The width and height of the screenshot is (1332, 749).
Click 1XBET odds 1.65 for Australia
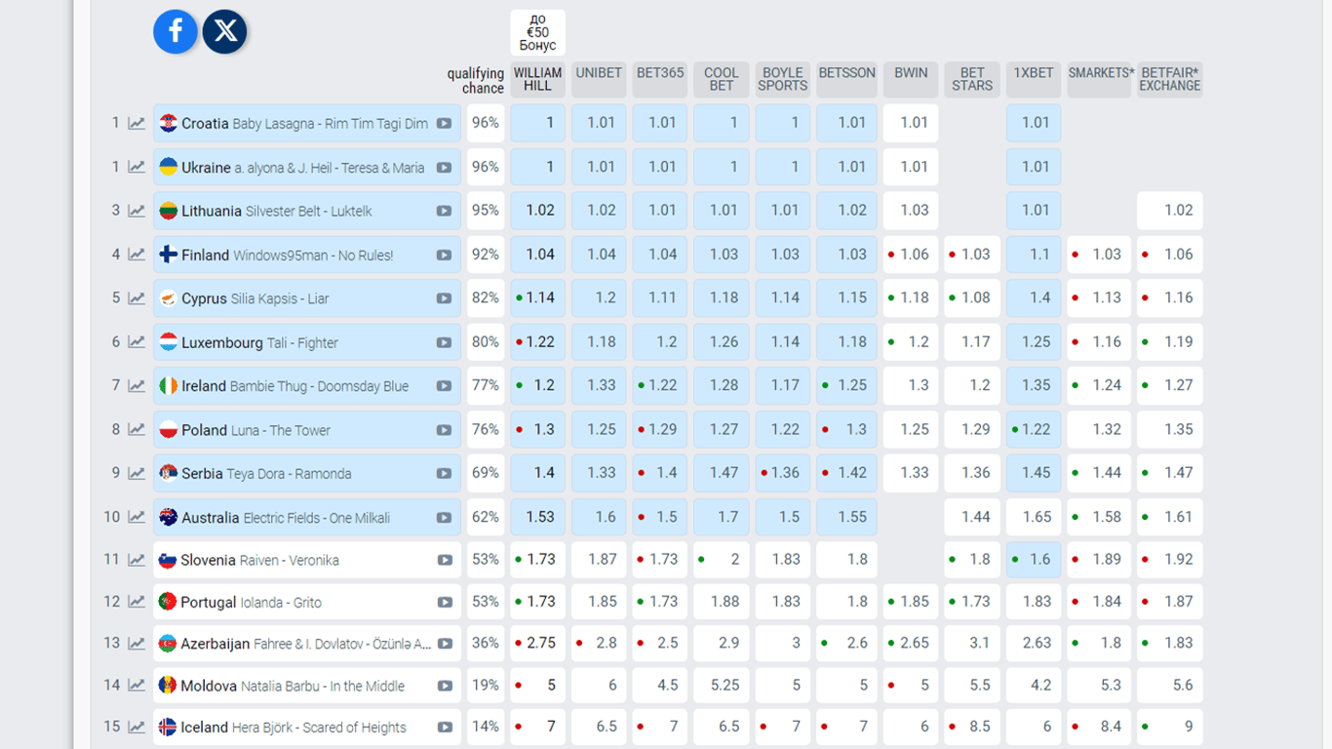[1034, 518]
